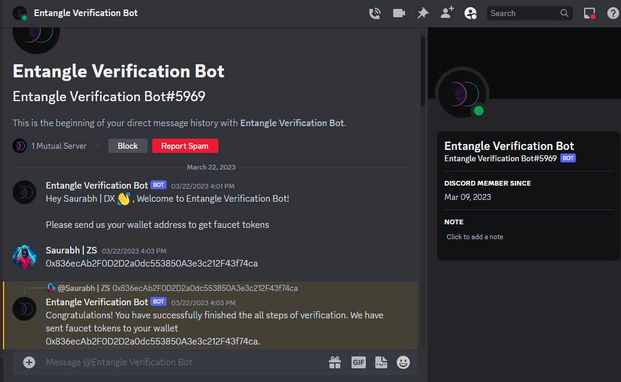
Task: Open the gift Nitro icon
Action: pyautogui.click(x=335, y=362)
